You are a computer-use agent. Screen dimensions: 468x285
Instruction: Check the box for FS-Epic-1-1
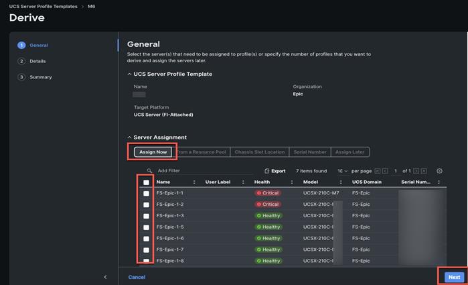click(146, 193)
